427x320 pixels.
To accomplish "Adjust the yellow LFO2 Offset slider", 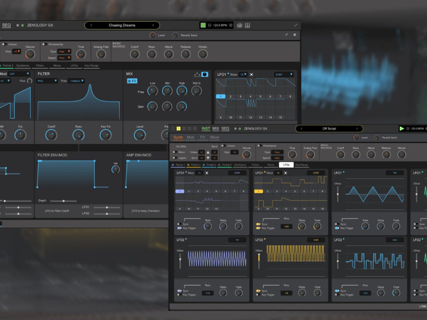I will pyautogui.click(x=258, y=258).
